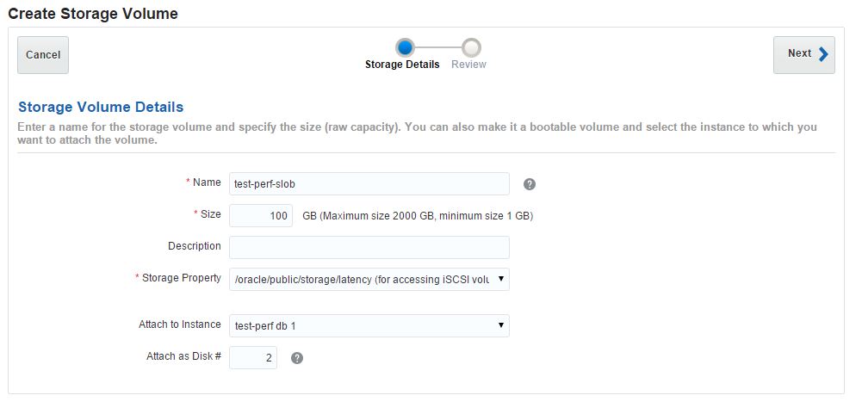The height and width of the screenshot is (414, 862).
Task: Click the Attach to Instance field label
Action: pyautogui.click(x=179, y=324)
